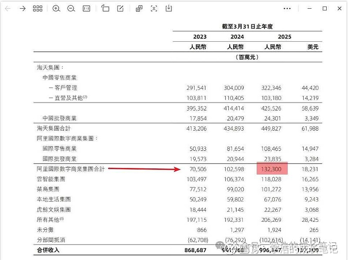Rotate the image
This screenshot has height=260, width=348.
(105, 8)
